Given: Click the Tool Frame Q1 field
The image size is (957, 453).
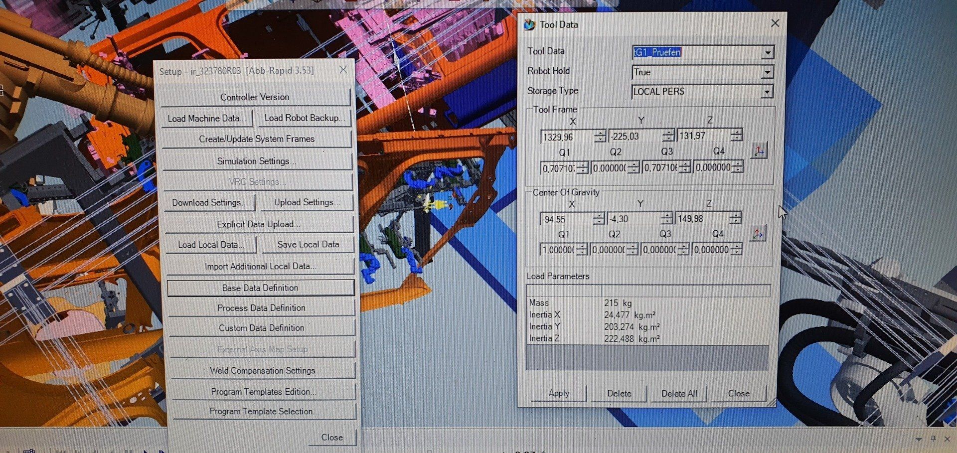Looking at the screenshot, I should [x=558, y=168].
